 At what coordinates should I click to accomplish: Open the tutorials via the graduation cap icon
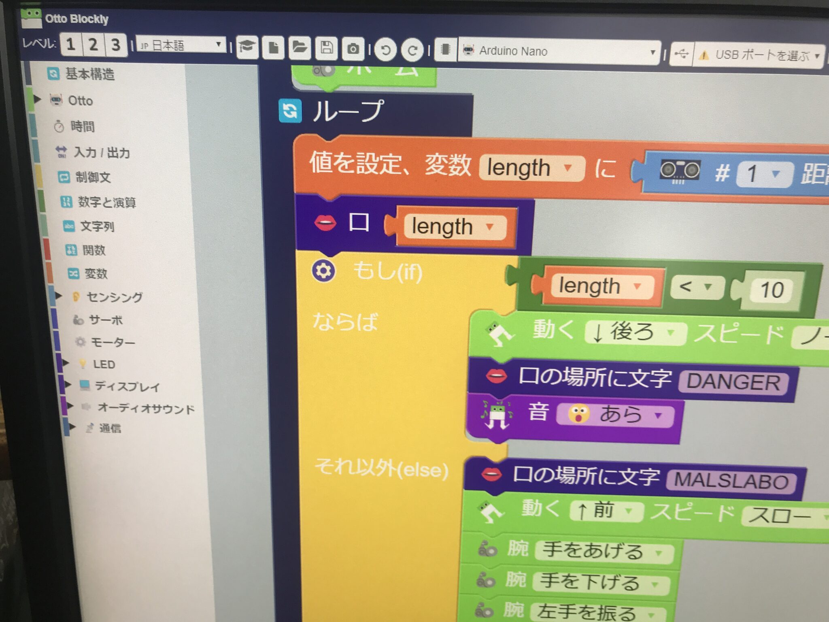248,48
